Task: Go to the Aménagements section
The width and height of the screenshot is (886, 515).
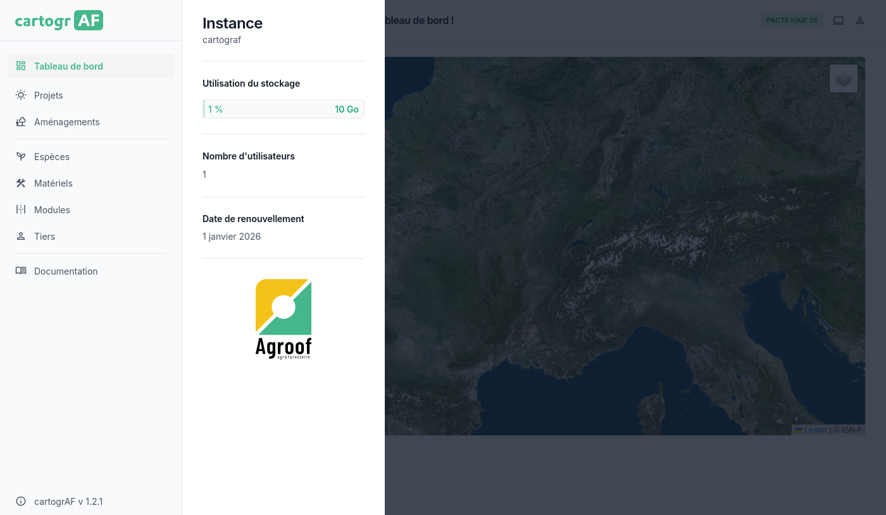Action: tap(66, 121)
